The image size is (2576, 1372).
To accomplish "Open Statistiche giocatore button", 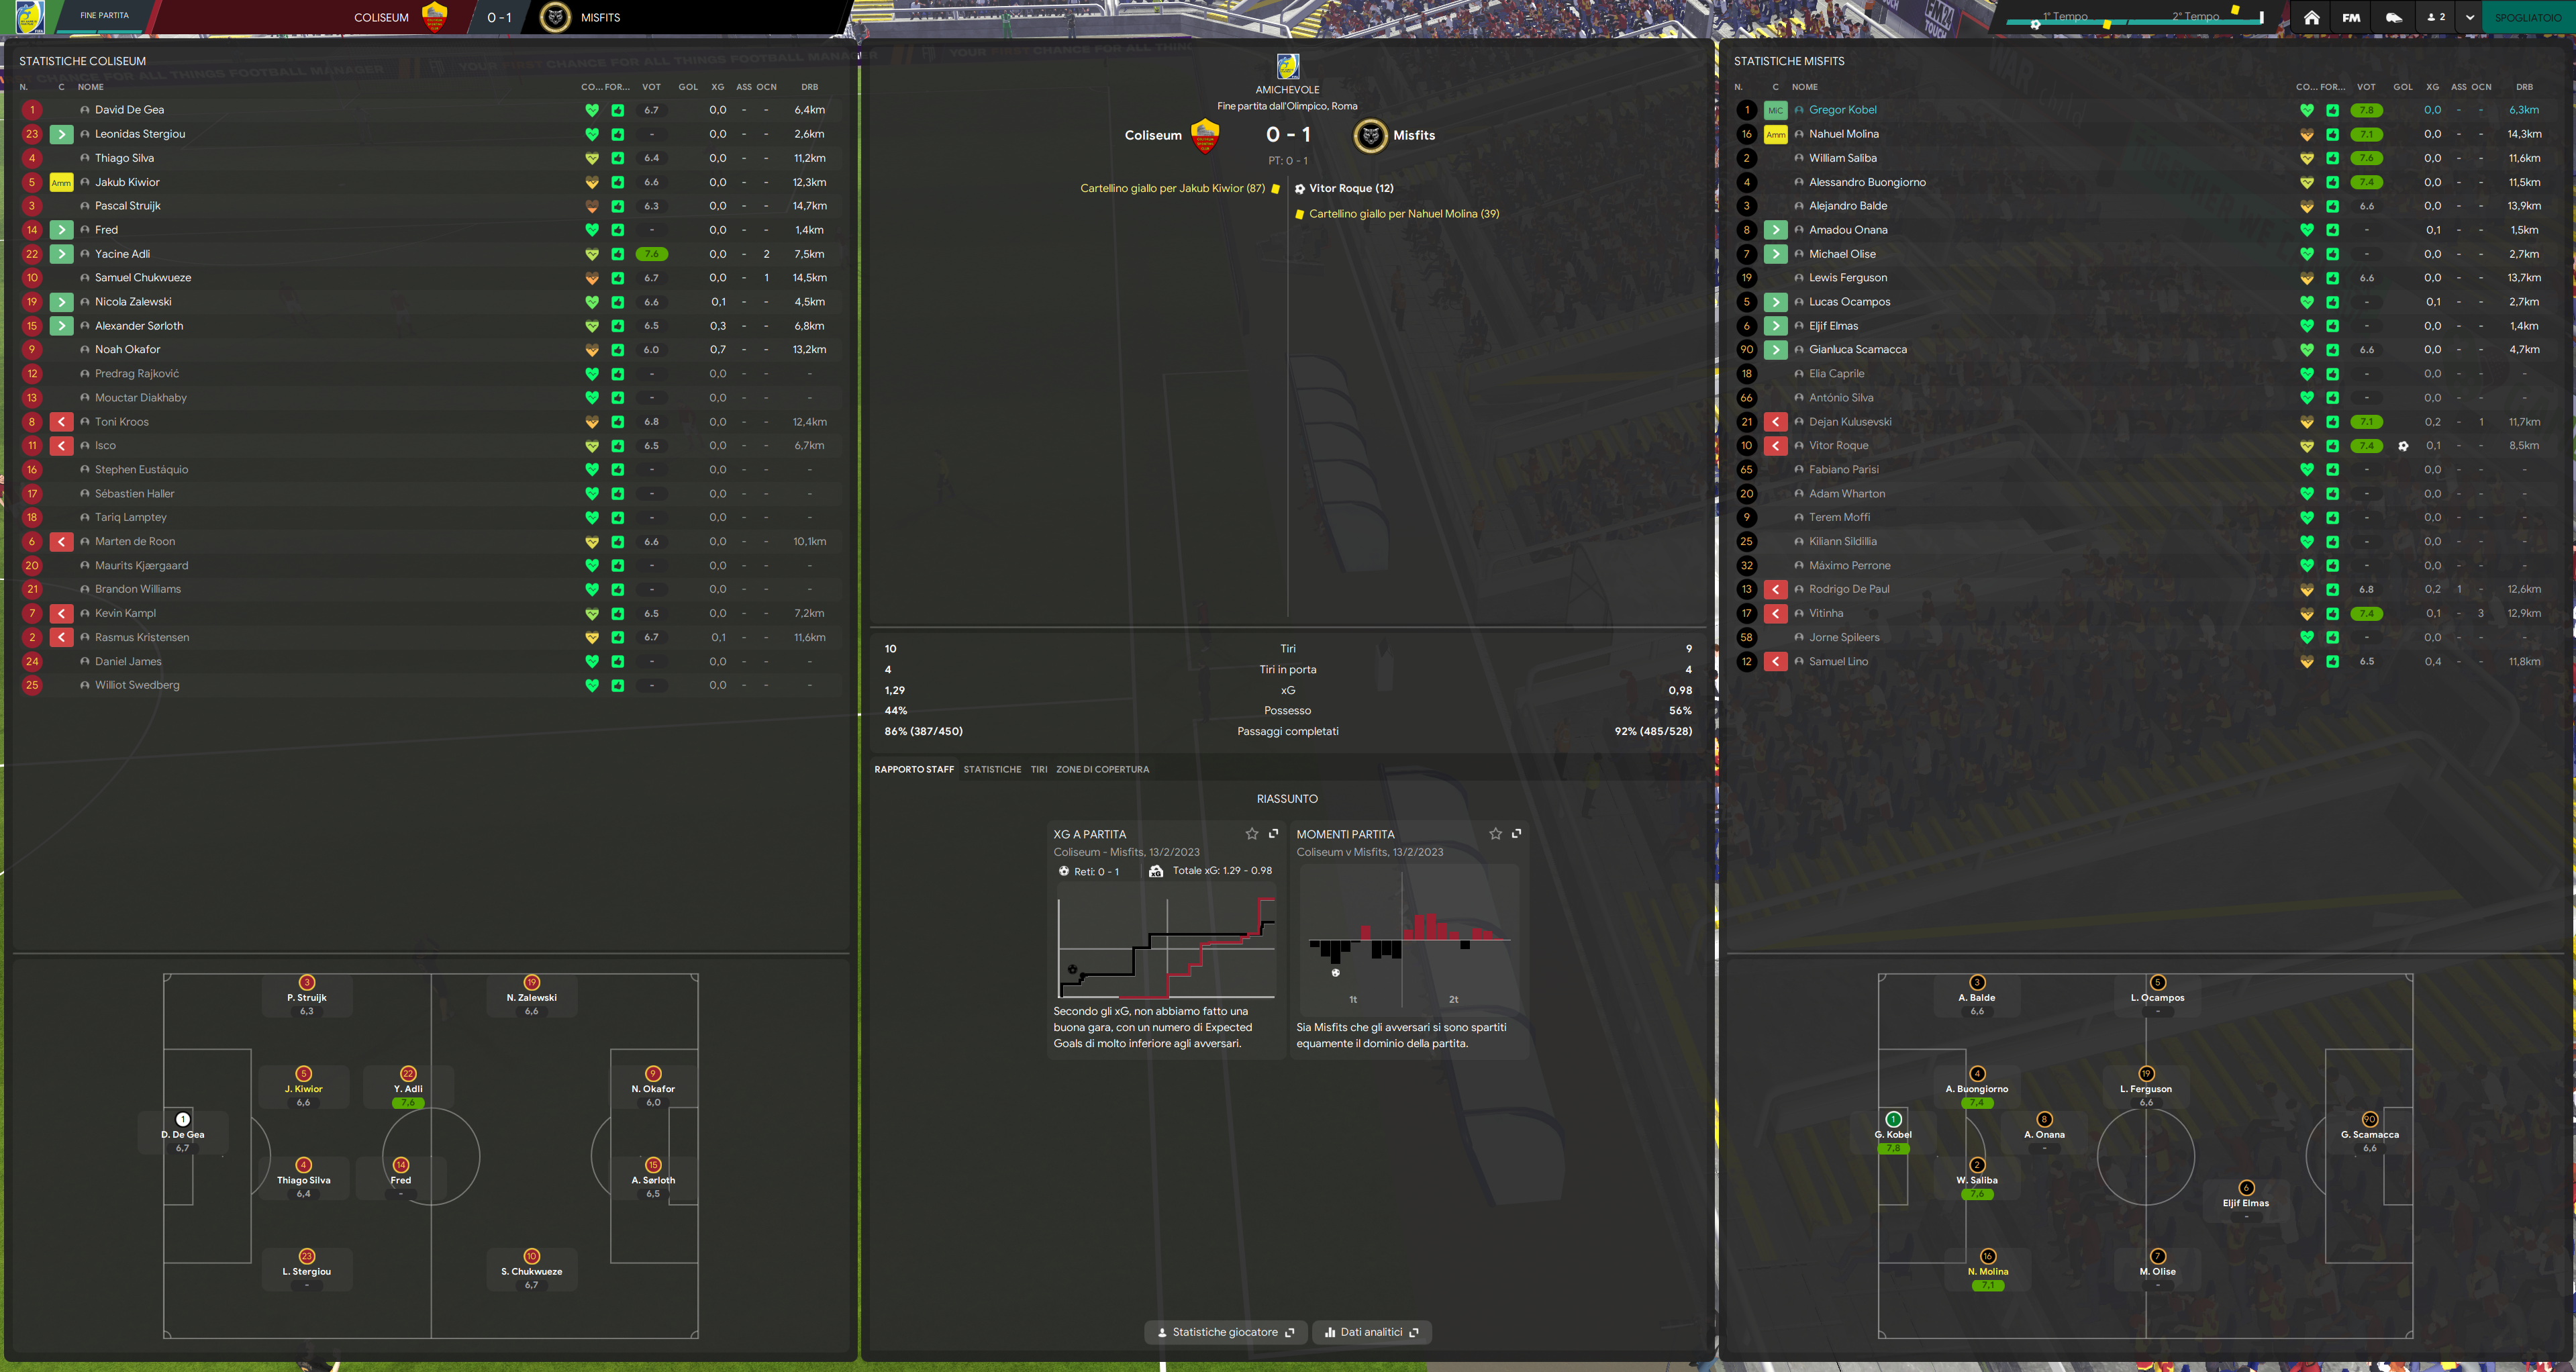I will pyautogui.click(x=1225, y=1332).
